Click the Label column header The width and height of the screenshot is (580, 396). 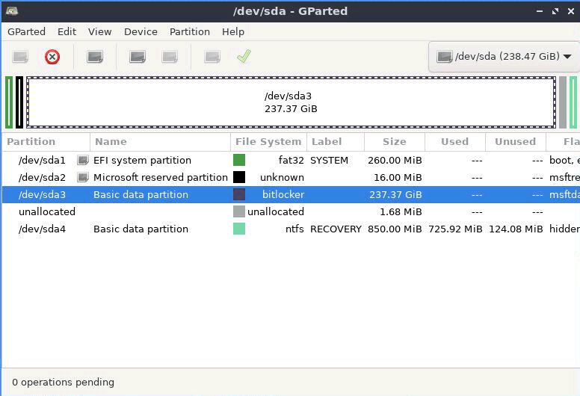(336, 142)
